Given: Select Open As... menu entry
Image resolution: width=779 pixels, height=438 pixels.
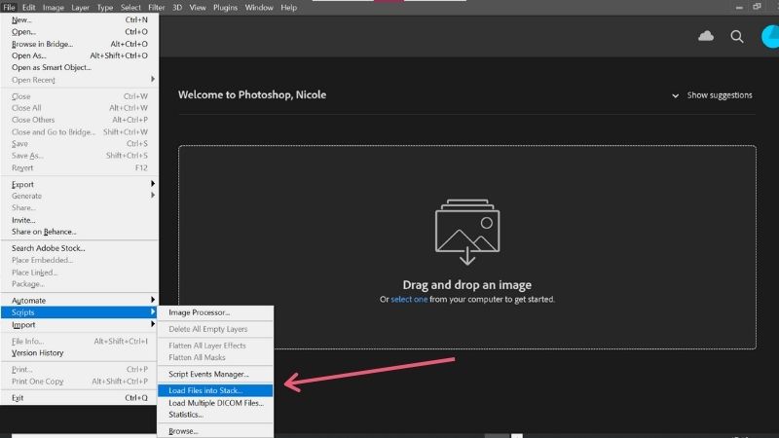Looking at the screenshot, I should pyautogui.click(x=80, y=55).
